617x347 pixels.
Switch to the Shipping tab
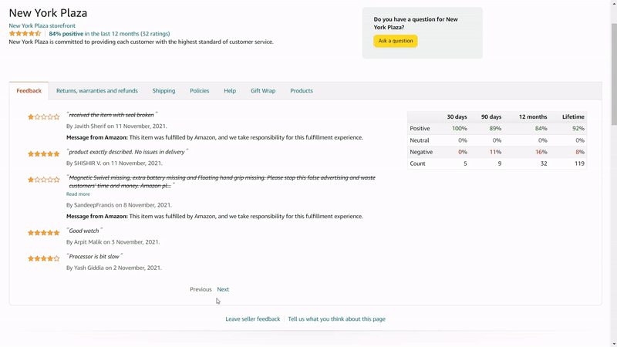(x=164, y=91)
